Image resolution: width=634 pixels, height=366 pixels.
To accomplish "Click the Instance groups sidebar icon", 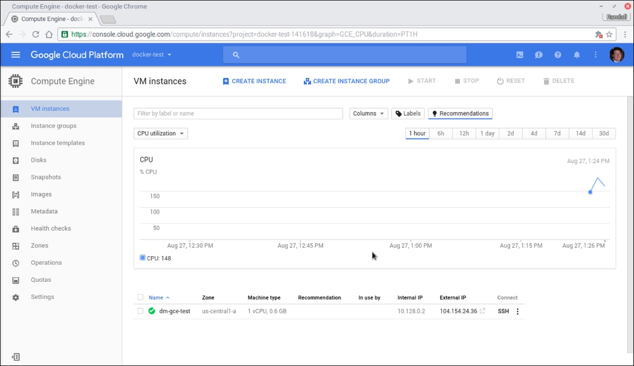I will (16, 126).
